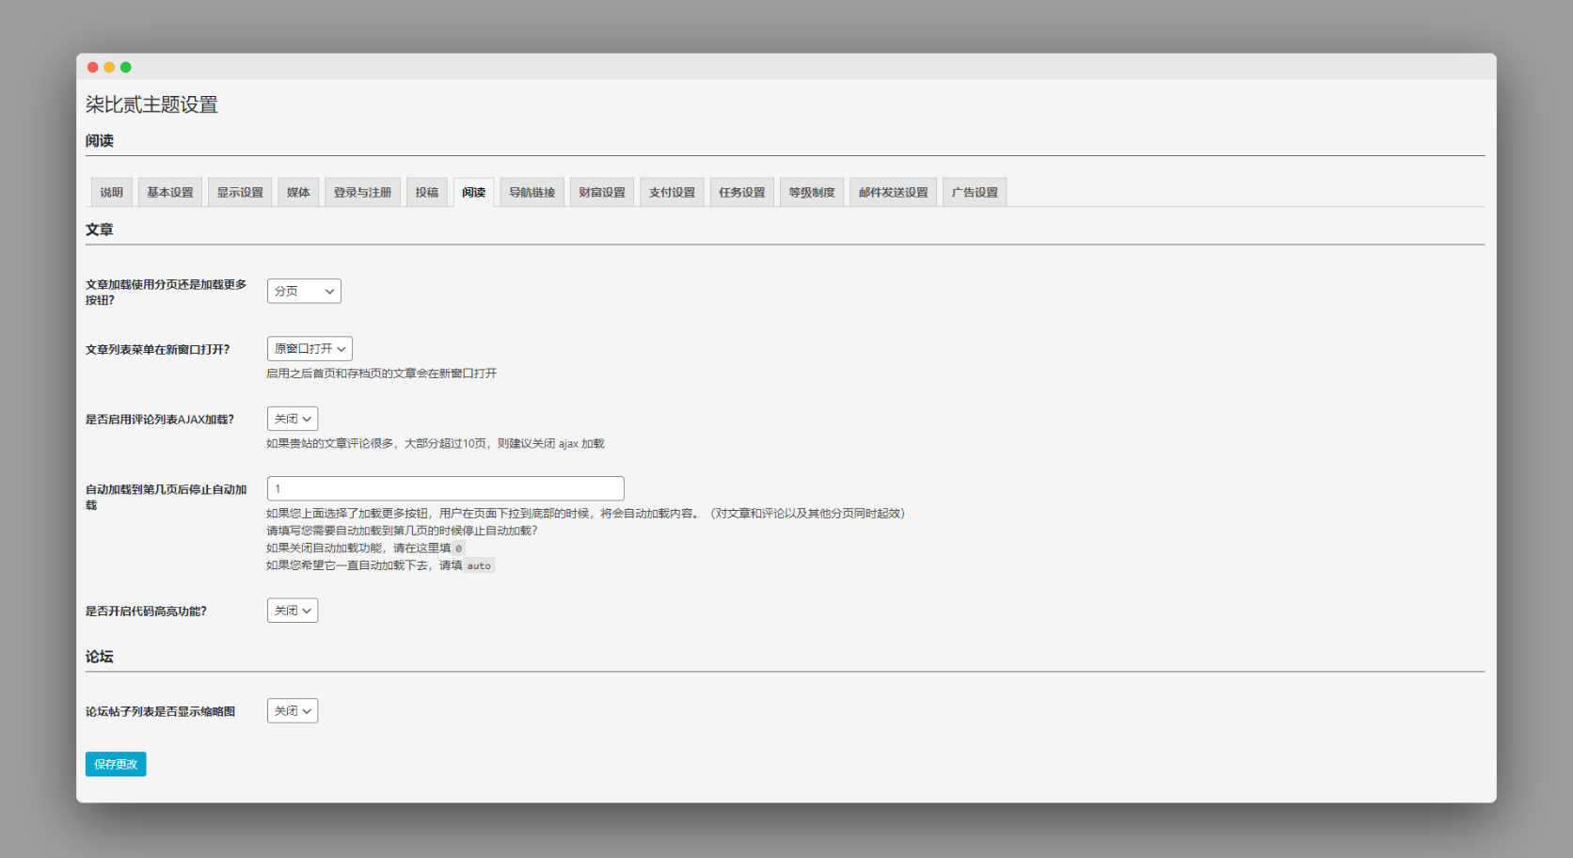Expand the comment list AJAX loading dropdown
This screenshot has width=1573, height=858.
point(293,419)
